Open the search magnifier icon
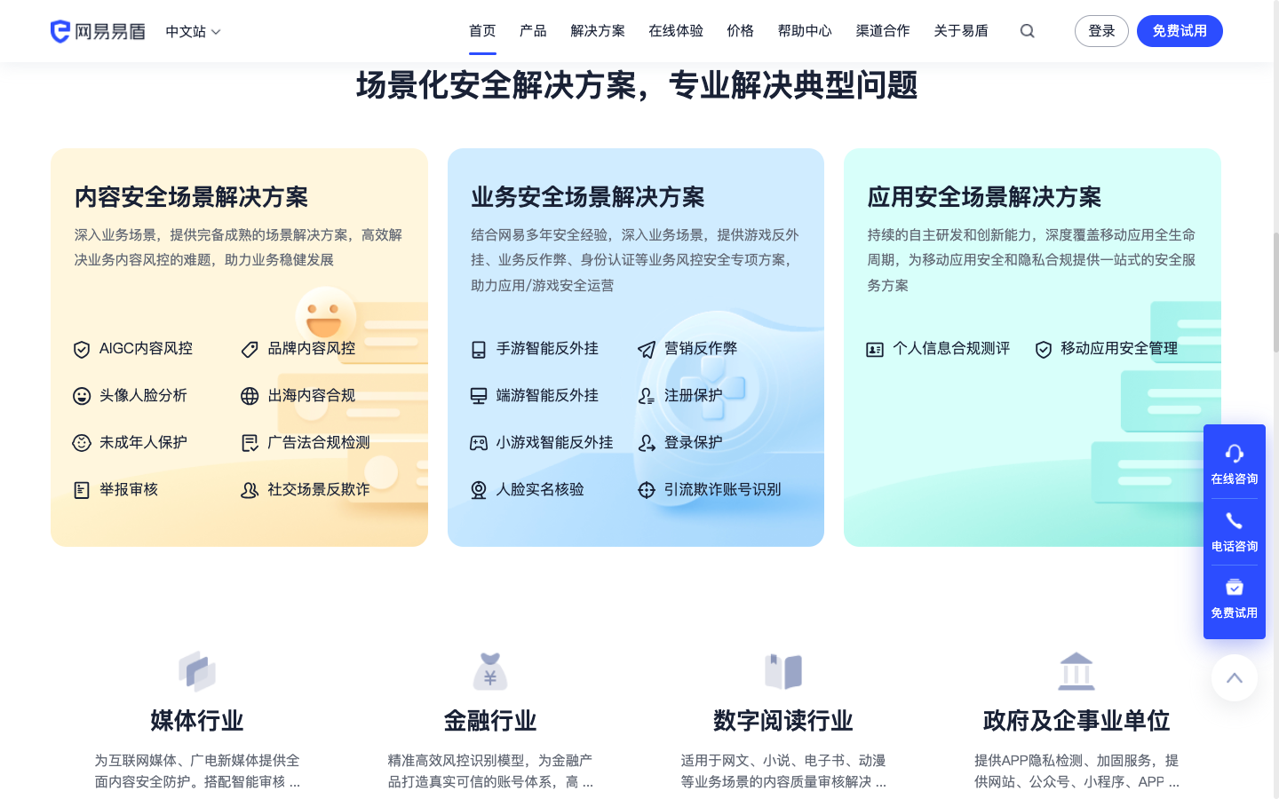 pyautogui.click(x=1028, y=31)
